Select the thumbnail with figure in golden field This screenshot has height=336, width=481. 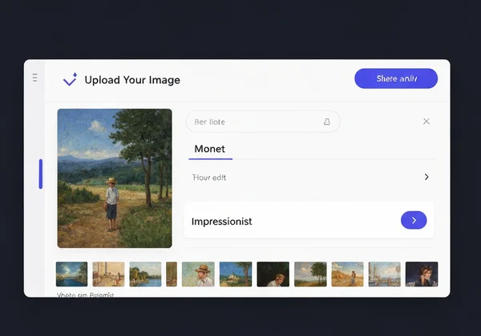click(348, 274)
